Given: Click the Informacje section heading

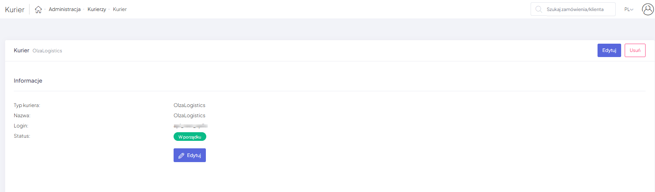Looking at the screenshot, I should pos(28,81).
